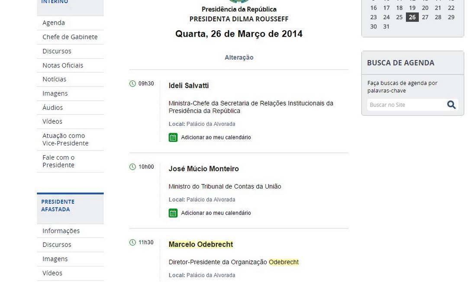470x282 pixels.
Task: Click clock icon beside 09h30
Action: click(x=133, y=83)
